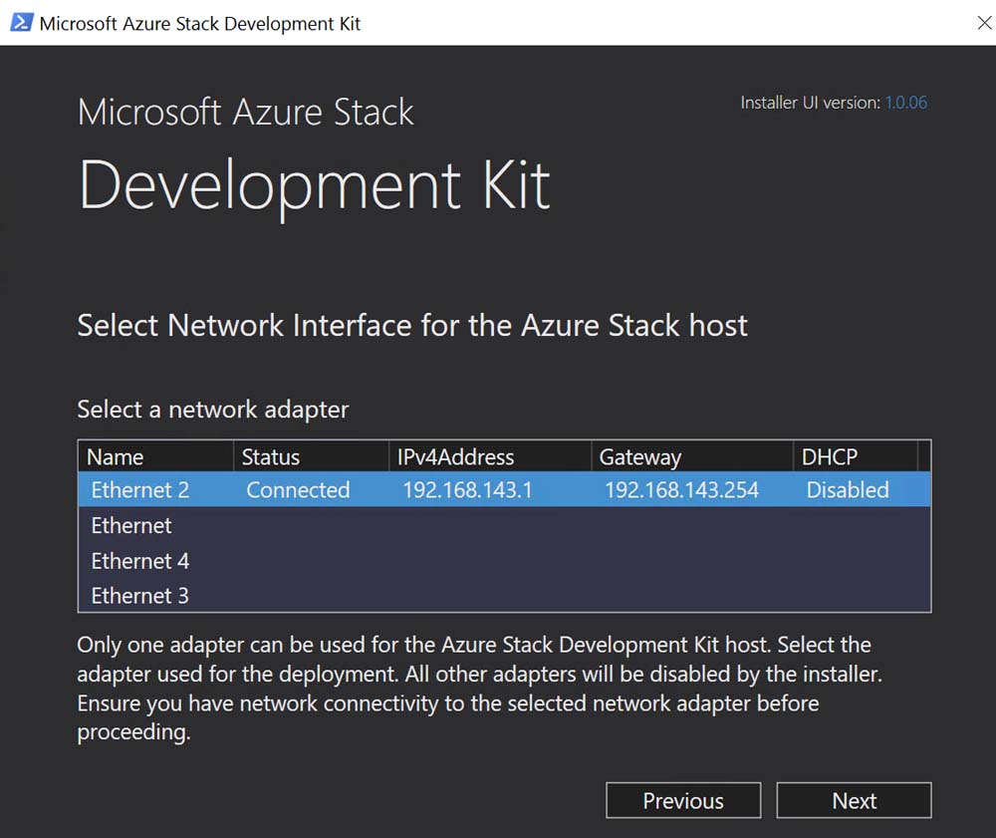Click the Next button
The image size is (996, 838).
(854, 801)
